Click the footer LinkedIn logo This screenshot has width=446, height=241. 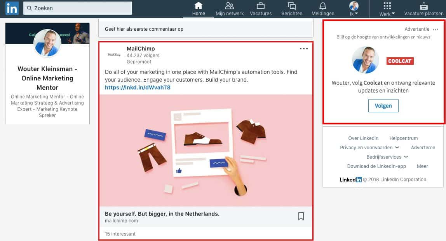(350, 180)
